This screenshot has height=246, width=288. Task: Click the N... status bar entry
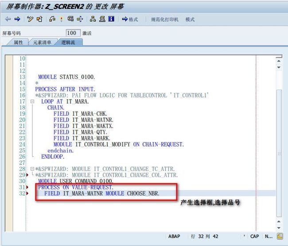[x=269, y=236]
